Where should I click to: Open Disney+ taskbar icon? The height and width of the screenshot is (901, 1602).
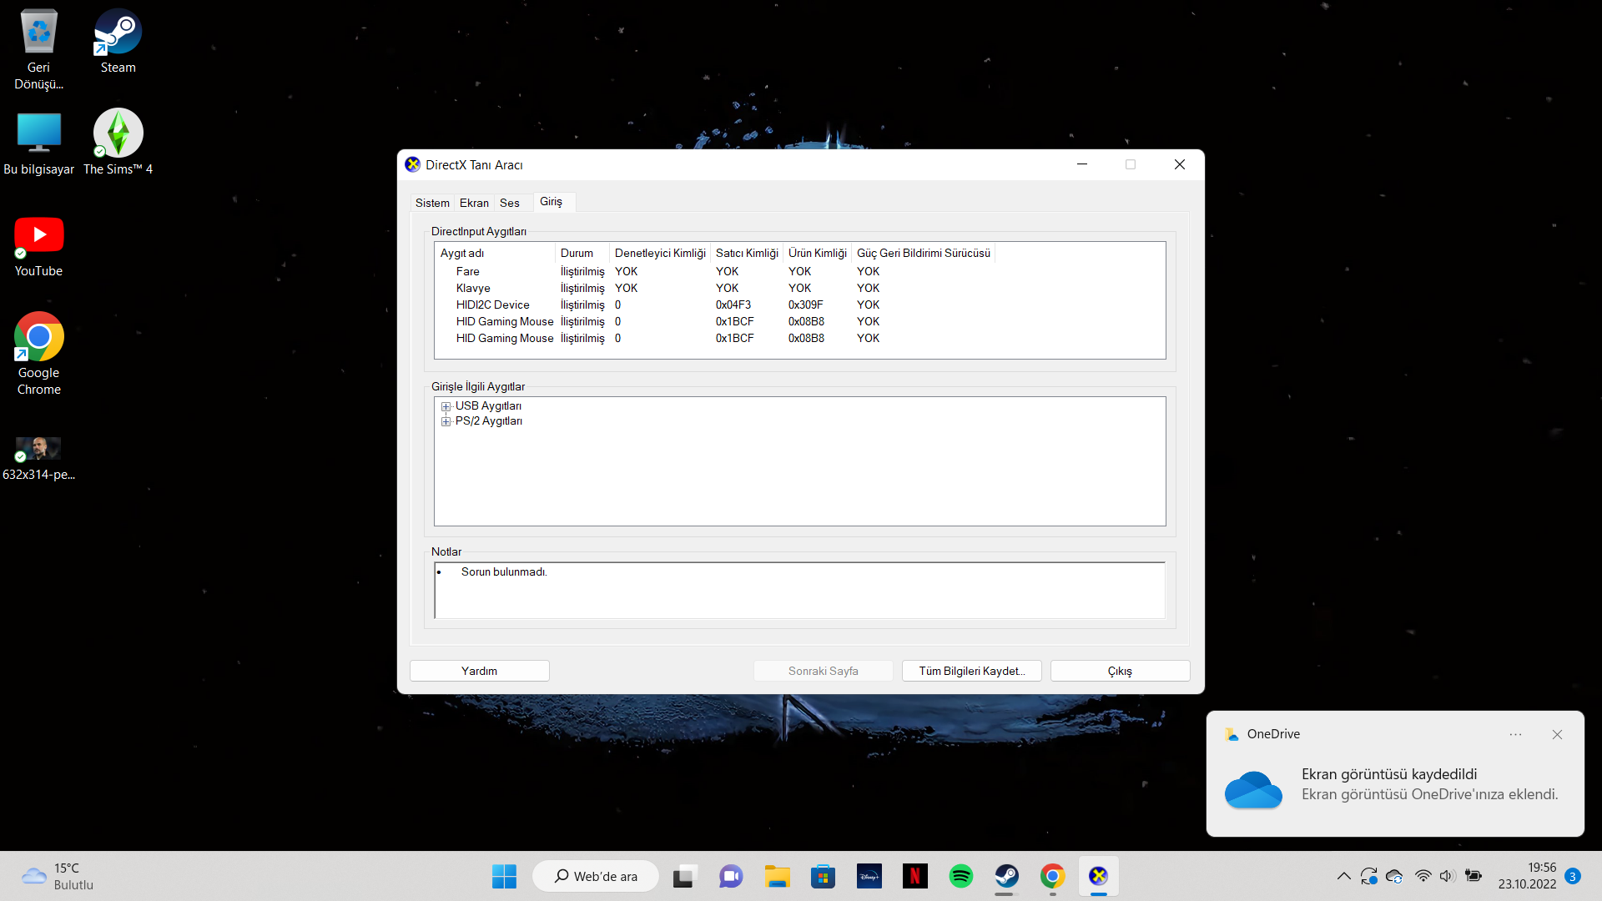(x=869, y=876)
